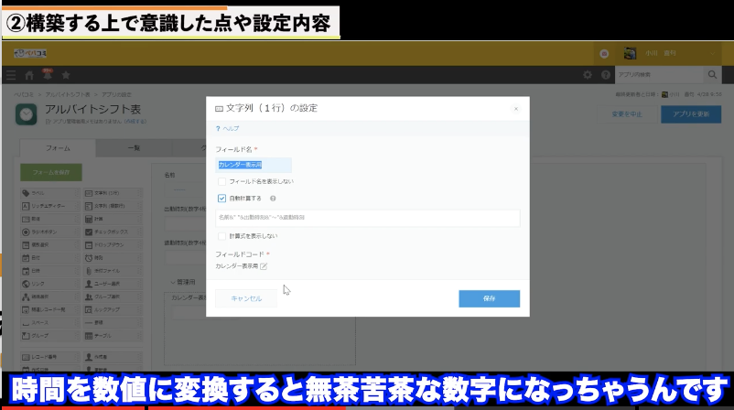Screen dimensions: 734x410
Task: Click the フィールド名 text input
Action: (x=254, y=166)
